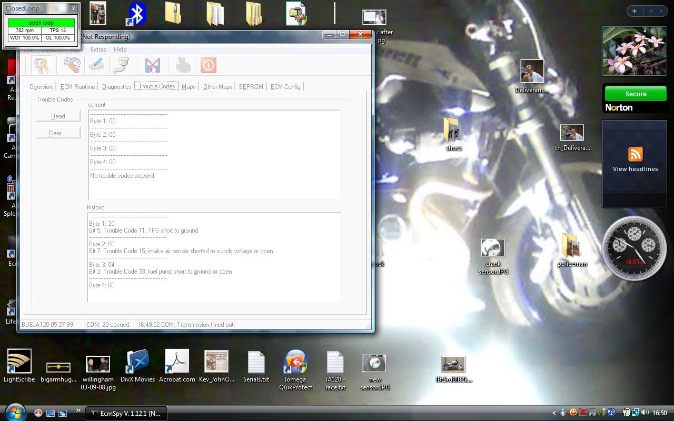Open the Windows Start orb
The width and height of the screenshot is (674, 421).
point(15,412)
